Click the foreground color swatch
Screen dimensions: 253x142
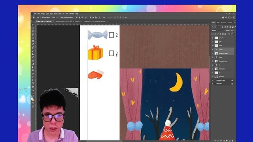(32, 99)
